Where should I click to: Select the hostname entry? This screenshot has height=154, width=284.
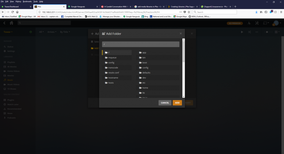[x=117, y=78]
